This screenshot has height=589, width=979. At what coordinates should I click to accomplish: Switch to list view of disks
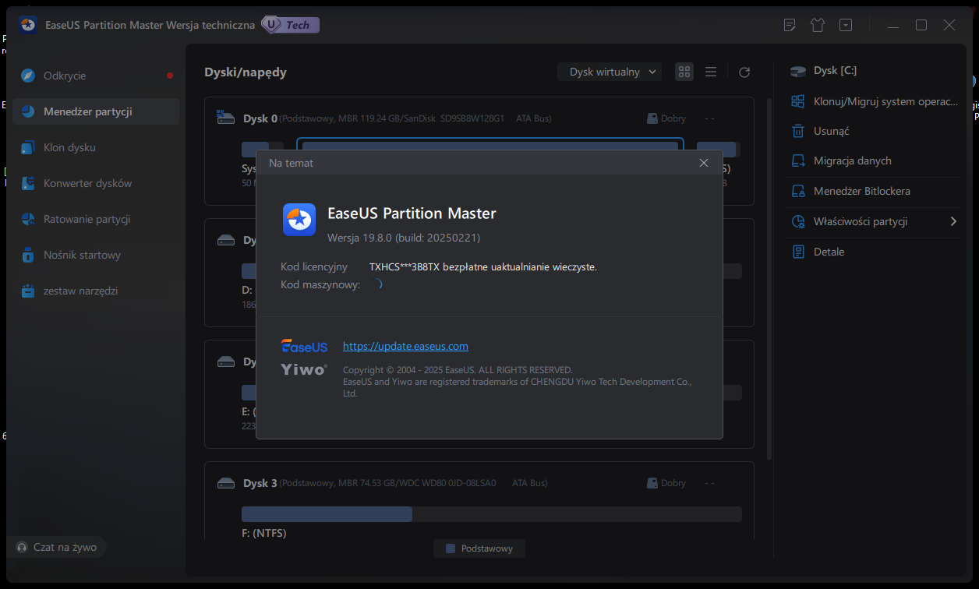(x=711, y=72)
